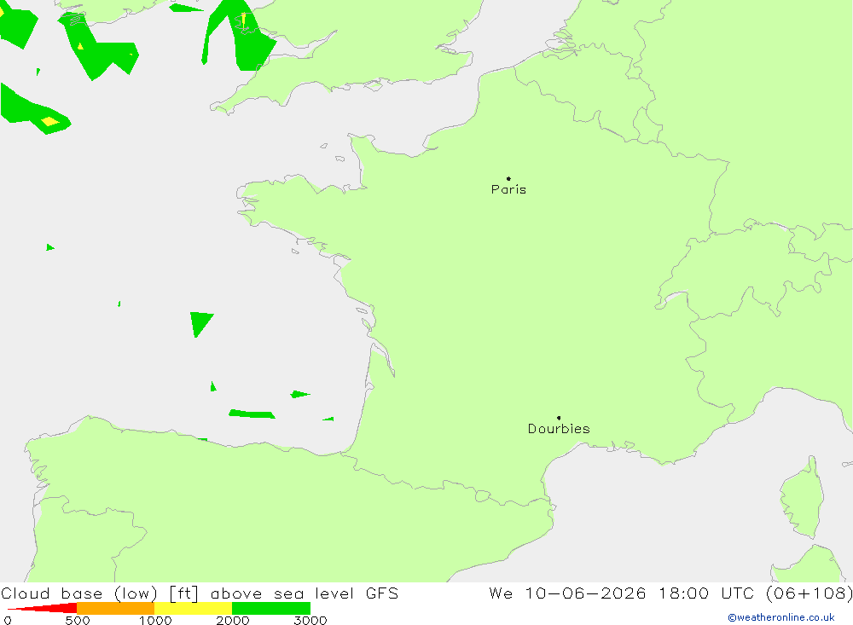Click the yellow 1000-2000 legend color segment

193,608
